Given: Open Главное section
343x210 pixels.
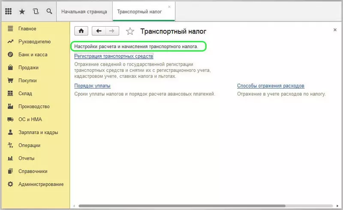Looking at the screenshot, I should [27, 29].
